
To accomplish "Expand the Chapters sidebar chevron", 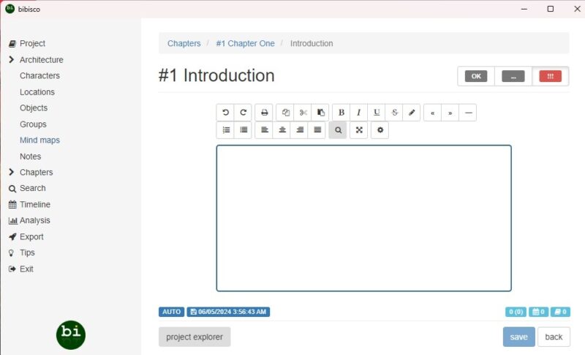I will point(11,172).
